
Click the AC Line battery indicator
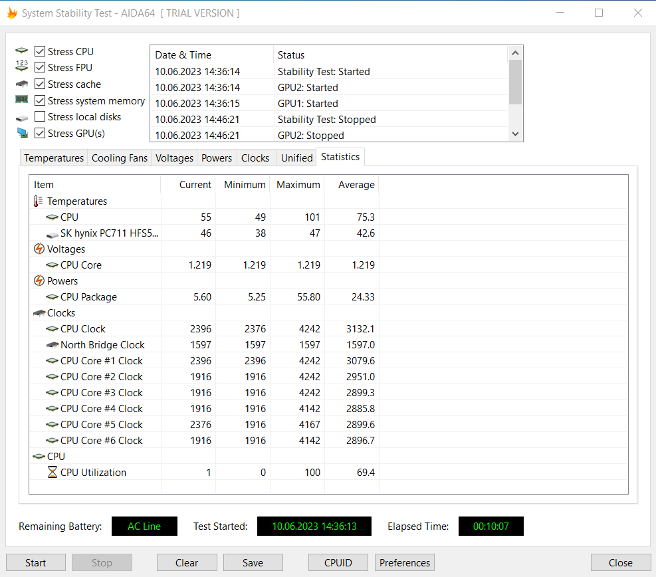click(144, 526)
